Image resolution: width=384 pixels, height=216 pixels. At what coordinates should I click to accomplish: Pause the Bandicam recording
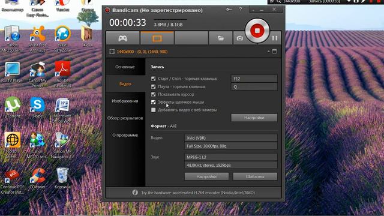click(275, 38)
